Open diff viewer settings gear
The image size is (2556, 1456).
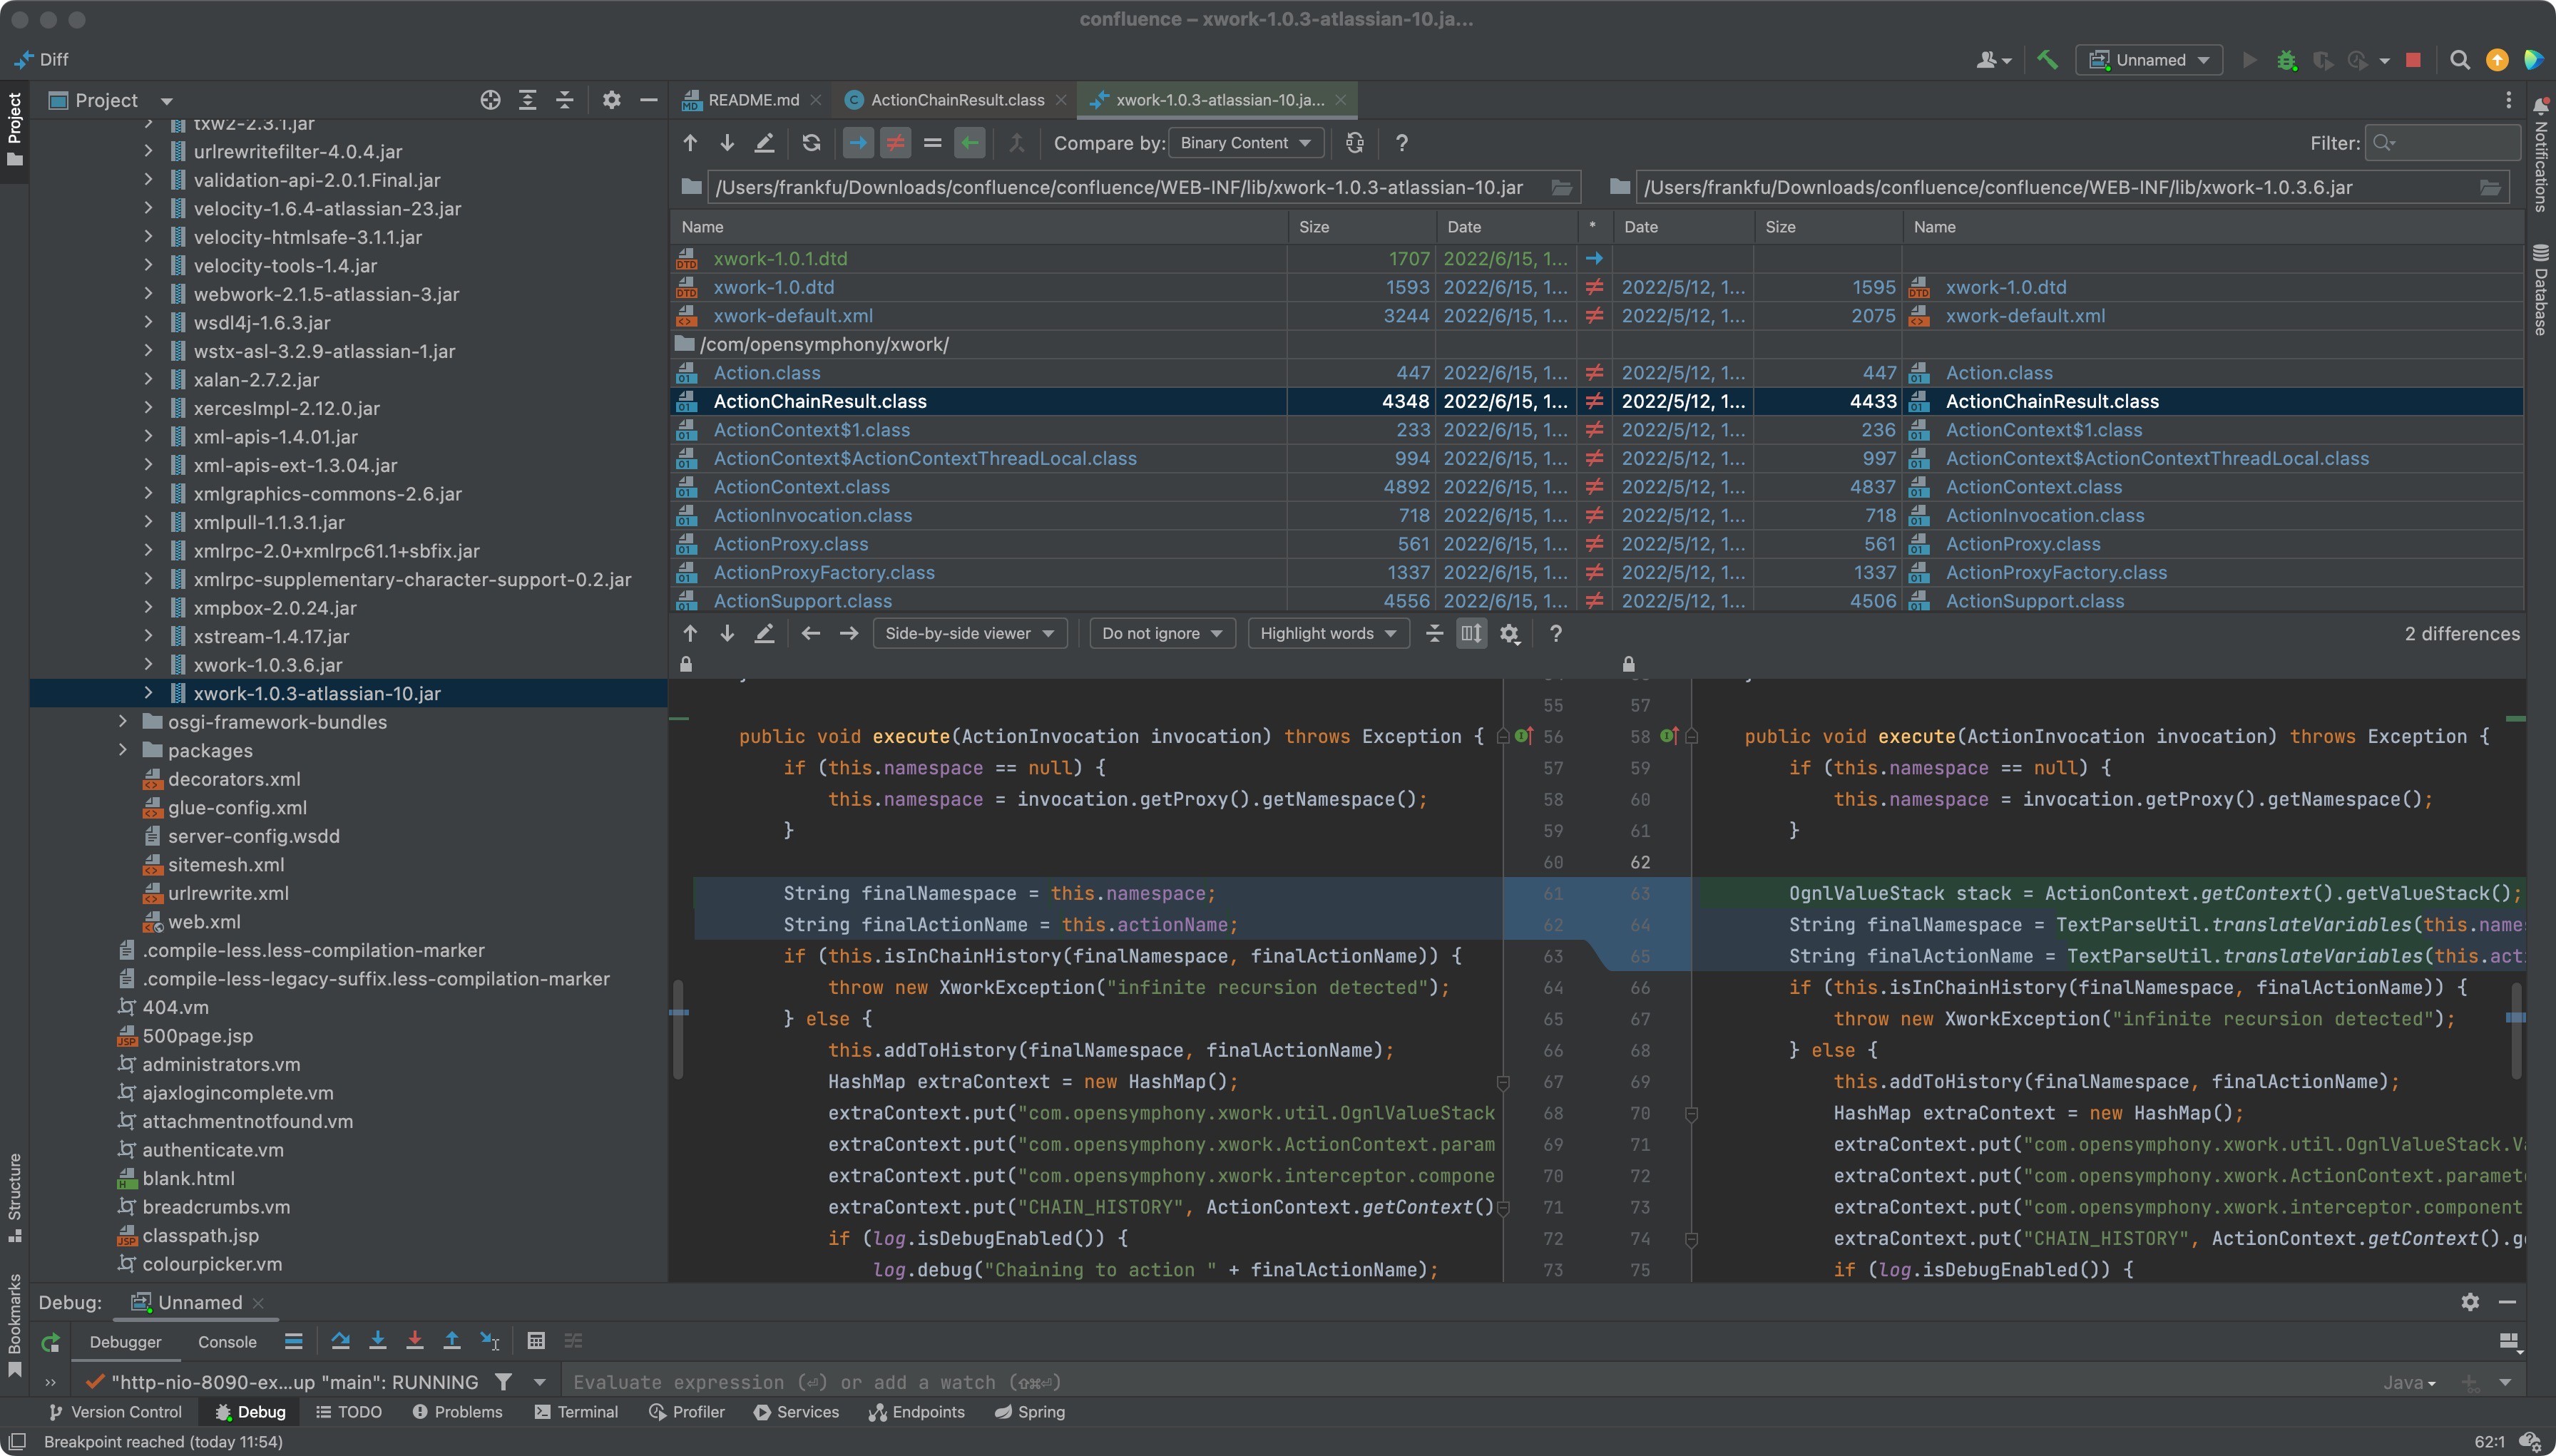[x=1509, y=633]
